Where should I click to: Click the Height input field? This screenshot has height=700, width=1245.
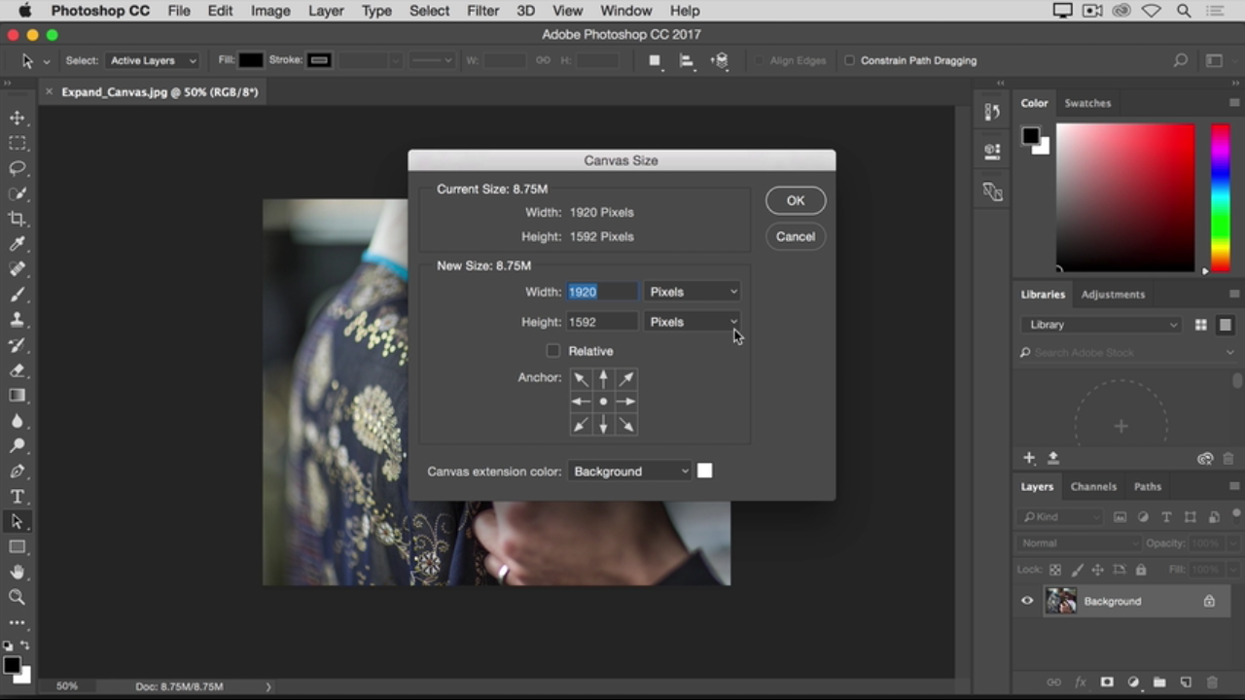click(602, 322)
